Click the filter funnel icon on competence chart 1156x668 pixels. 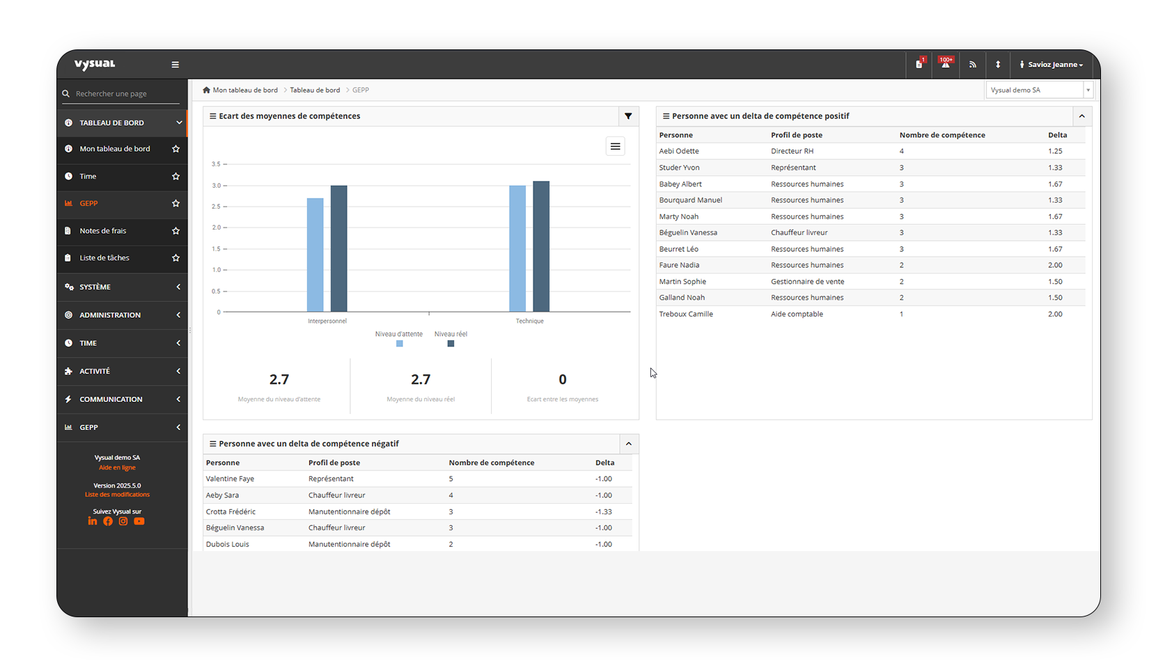[628, 116]
